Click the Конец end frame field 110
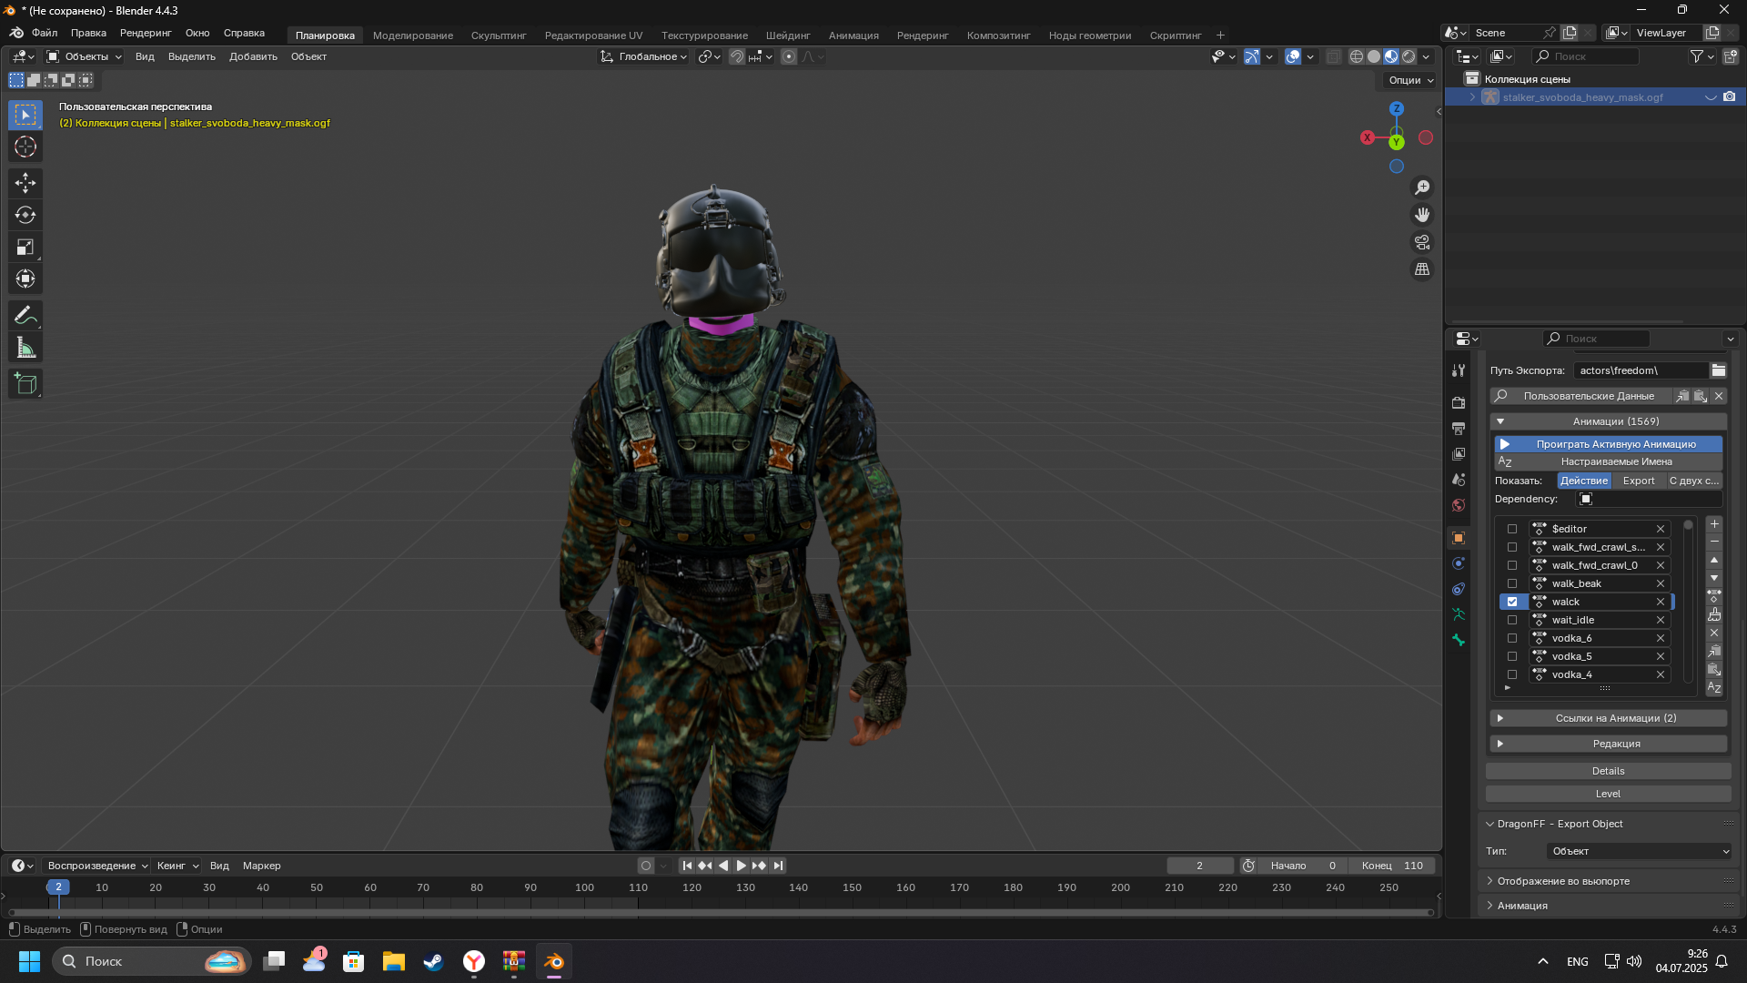1747x983 pixels. pos(1392,866)
